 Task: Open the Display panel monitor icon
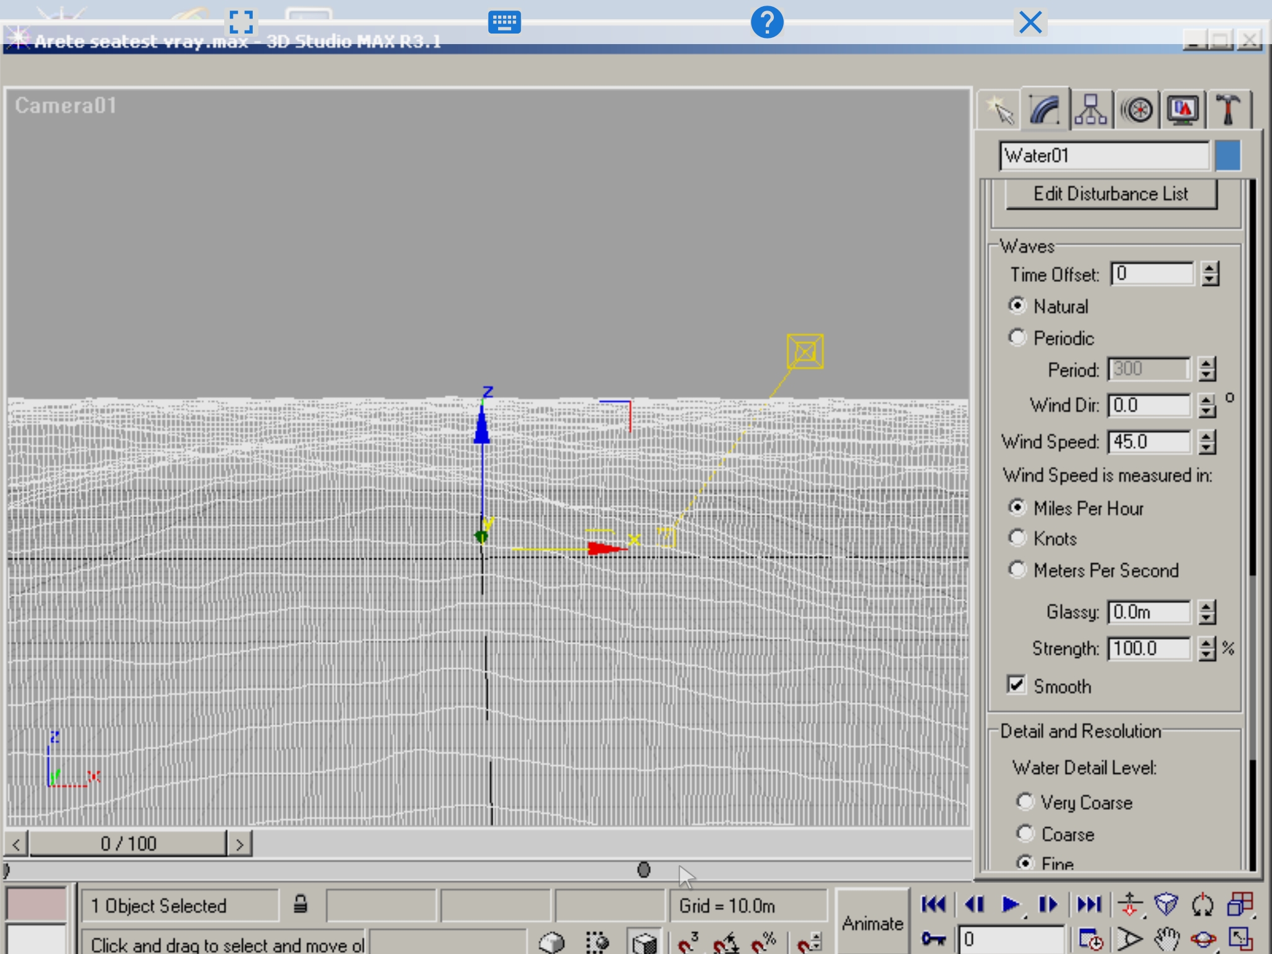[1183, 110]
